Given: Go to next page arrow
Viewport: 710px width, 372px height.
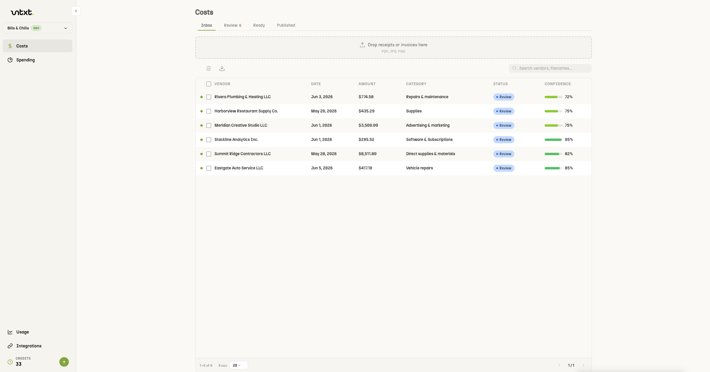Looking at the screenshot, I should 584,365.
